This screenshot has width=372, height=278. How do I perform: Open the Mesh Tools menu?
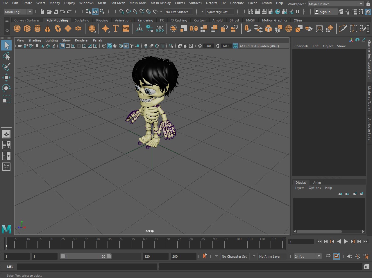click(x=138, y=3)
